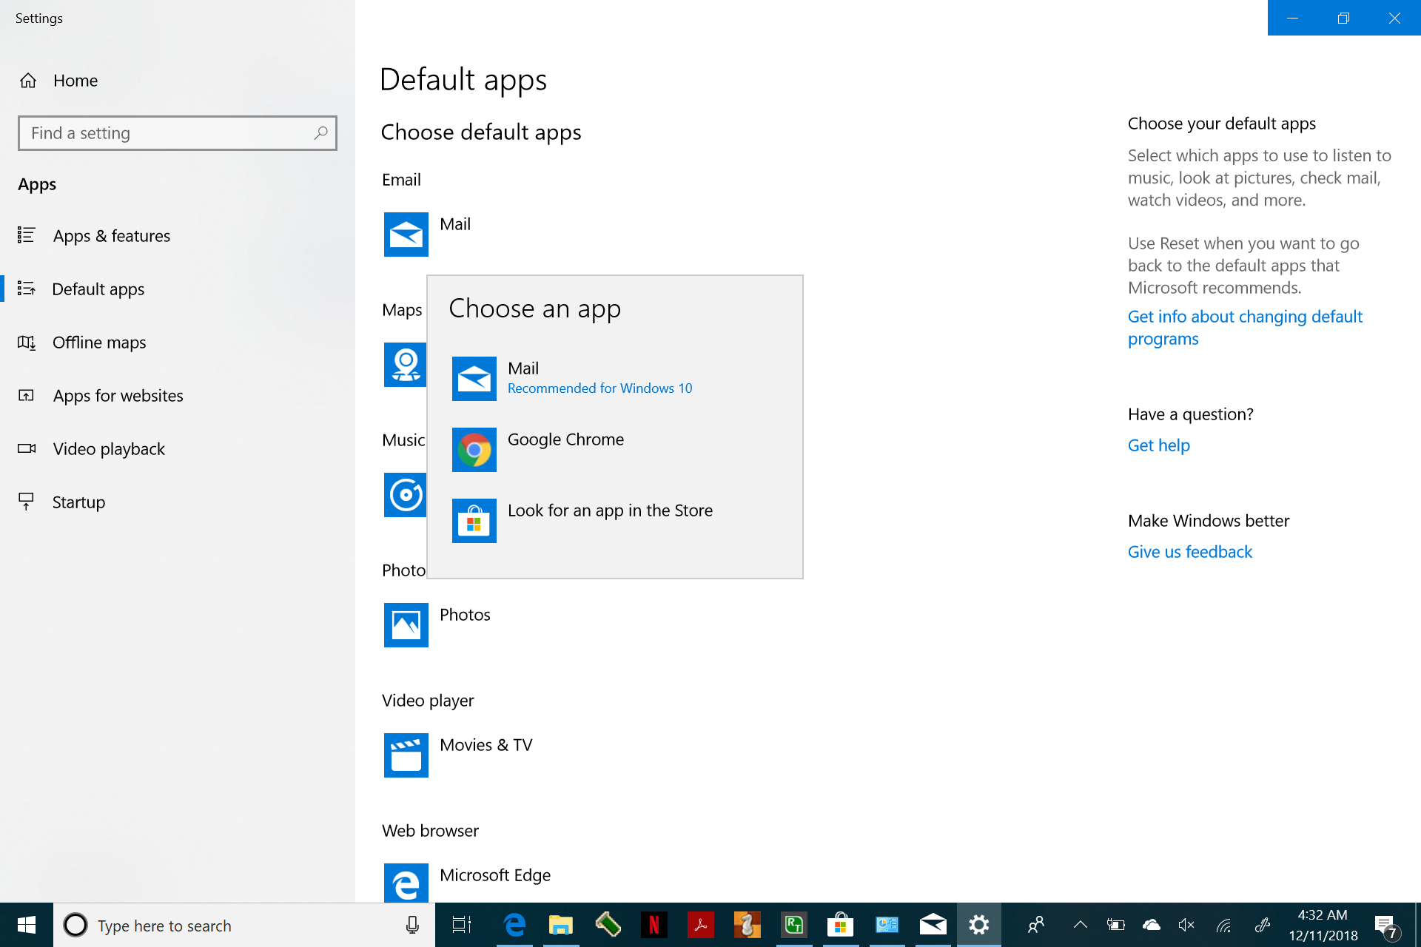Screen dimensions: 1421x947
Task: Click the microphone icon in taskbar search
Action: pos(413,925)
